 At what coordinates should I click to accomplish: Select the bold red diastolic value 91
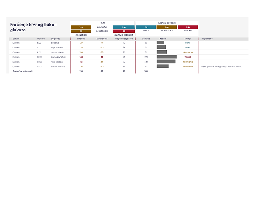(102, 57)
